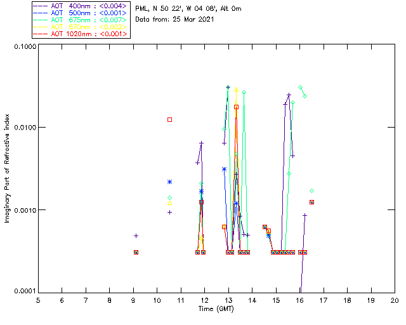The height and width of the screenshot is (325, 406).
Task: Click the red dashed line sample in the legend
Action: tap(41, 34)
